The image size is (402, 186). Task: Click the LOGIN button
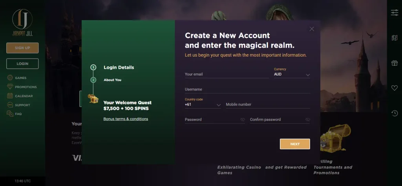[22, 64]
